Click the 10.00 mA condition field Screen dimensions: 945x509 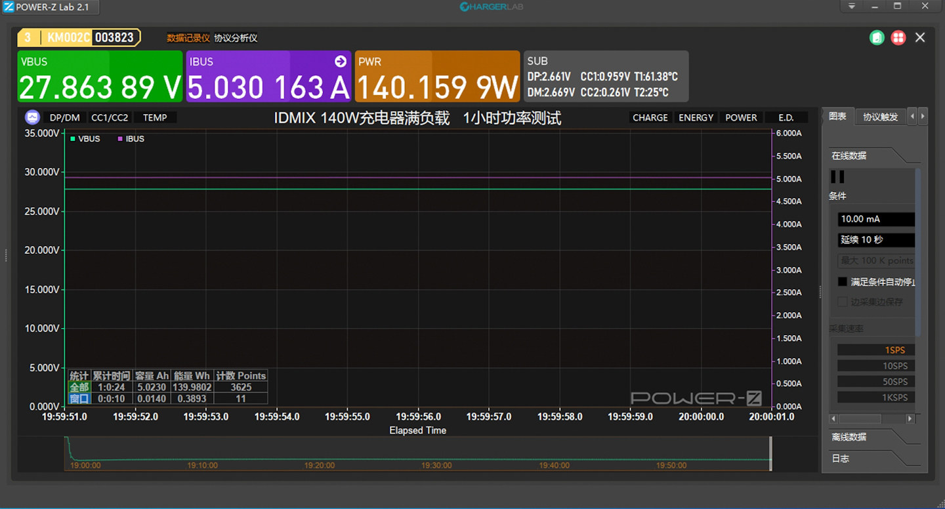point(876,219)
